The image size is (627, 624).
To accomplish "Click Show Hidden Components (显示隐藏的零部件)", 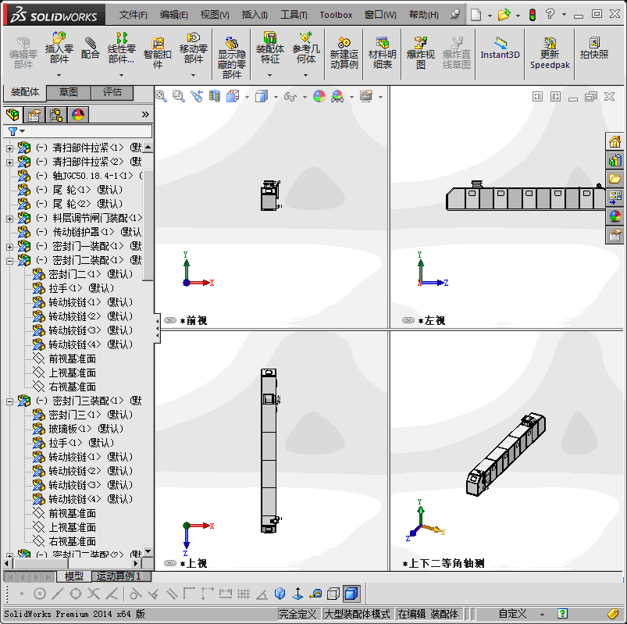I will pyautogui.click(x=232, y=58).
